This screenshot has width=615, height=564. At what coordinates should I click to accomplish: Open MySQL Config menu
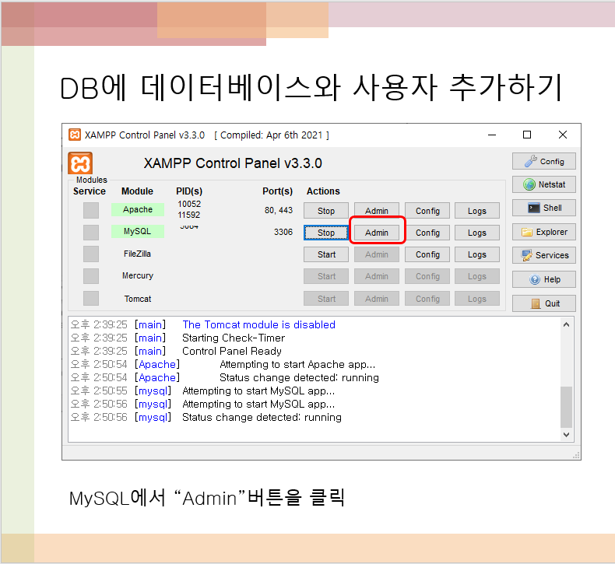pyautogui.click(x=427, y=233)
